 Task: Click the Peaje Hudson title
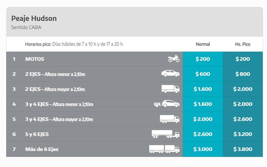[x=34, y=18]
